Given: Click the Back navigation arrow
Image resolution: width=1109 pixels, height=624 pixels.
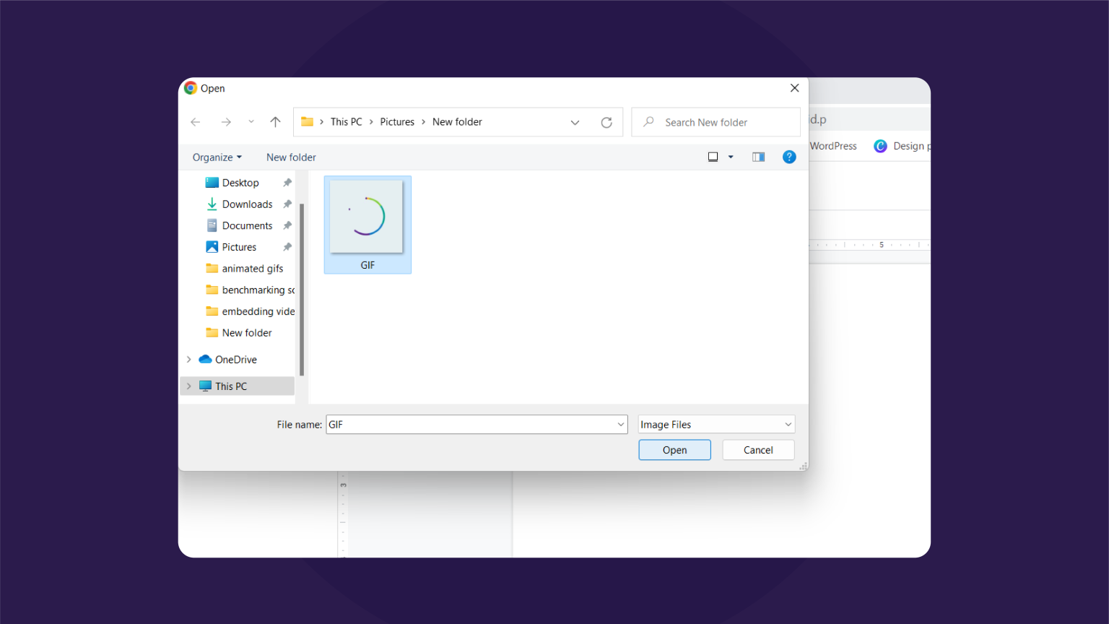Looking at the screenshot, I should coord(195,121).
